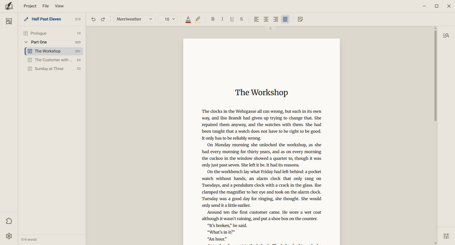
Task: Select the Prologue document
Action: [52, 33]
